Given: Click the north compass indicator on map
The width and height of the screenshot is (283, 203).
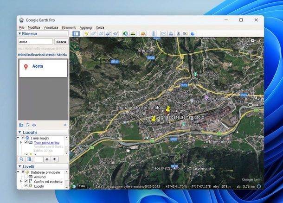Looking at the screenshot, I should tap(252, 40).
